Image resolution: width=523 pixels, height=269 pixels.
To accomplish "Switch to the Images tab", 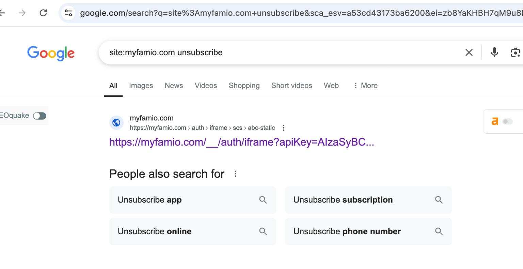I will pos(141,86).
